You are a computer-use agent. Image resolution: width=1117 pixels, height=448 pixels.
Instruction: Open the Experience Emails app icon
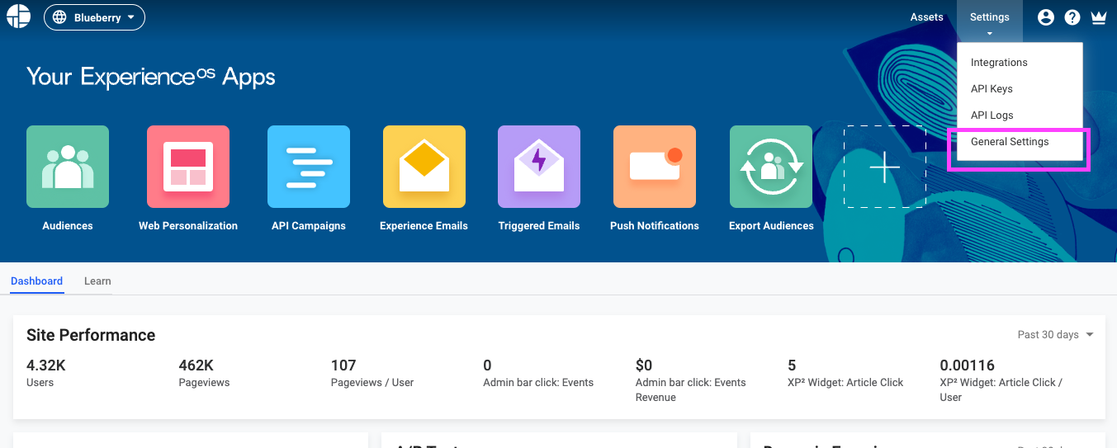click(424, 167)
